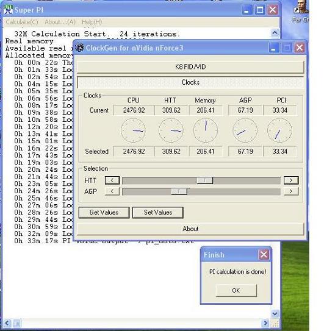
Task: Click the Current HTT value 309.62
Action: click(171, 110)
